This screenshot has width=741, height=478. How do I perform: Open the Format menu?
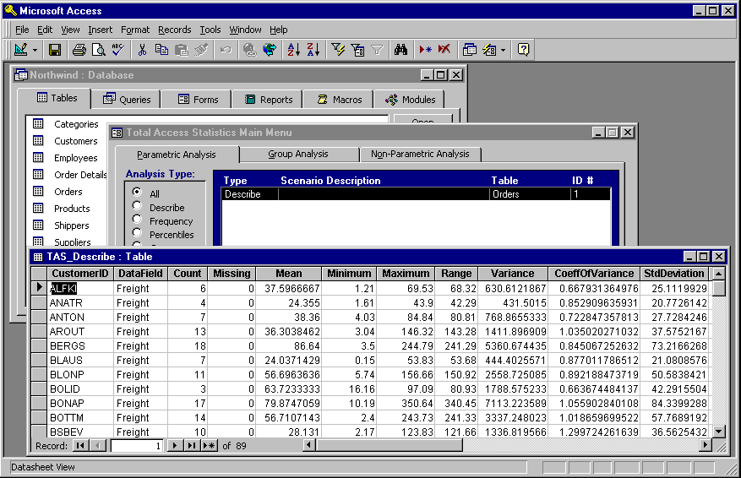point(135,30)
